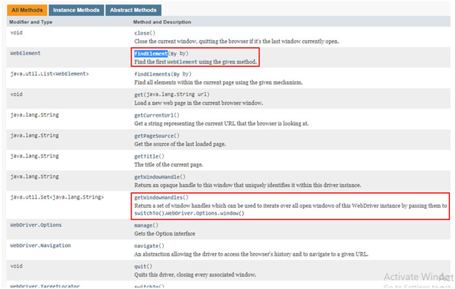Click the WebDriver.Navigation return type link
This screenshot has width=455, height=289.
coord(41,246)
